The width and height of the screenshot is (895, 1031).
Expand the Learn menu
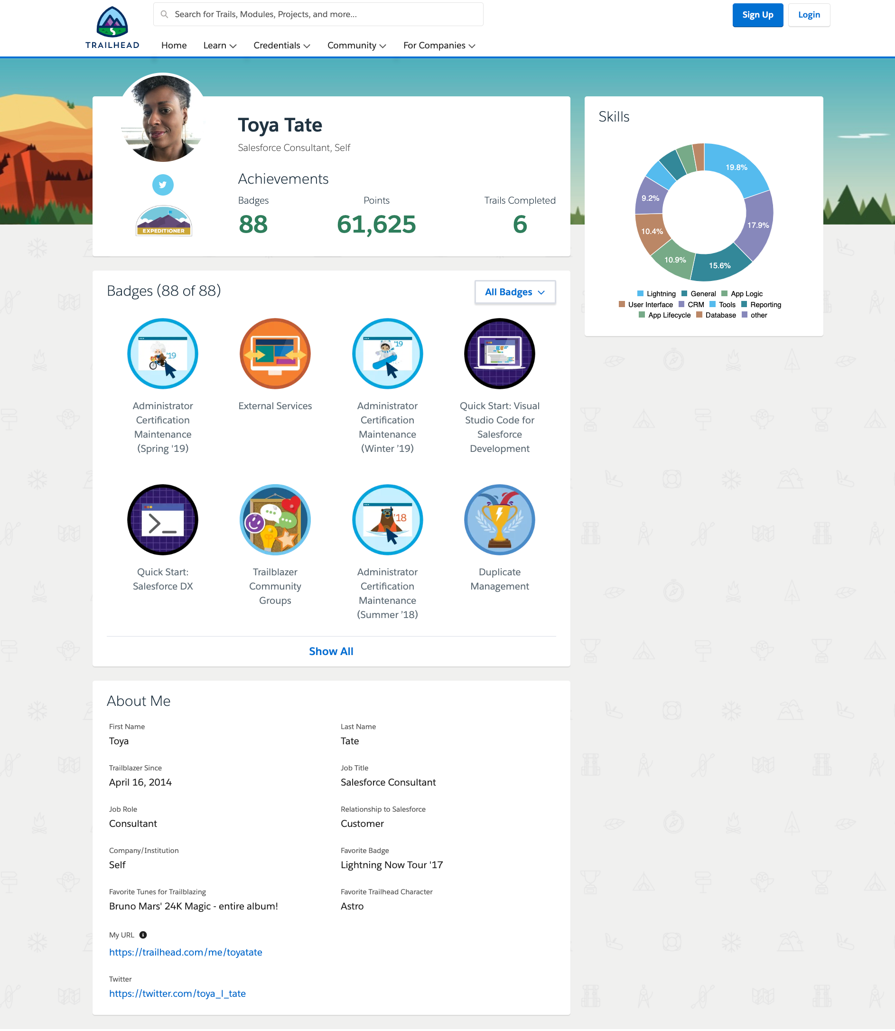pos(220,46)
